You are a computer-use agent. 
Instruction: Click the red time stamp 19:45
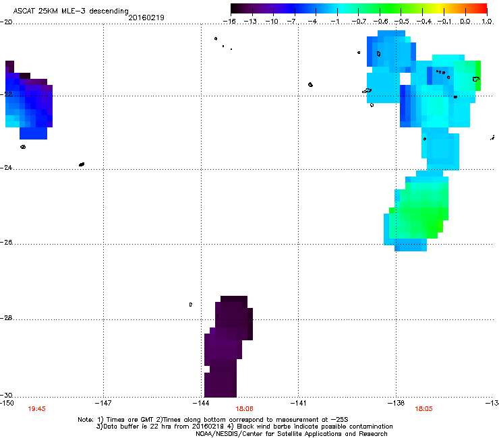36,409
